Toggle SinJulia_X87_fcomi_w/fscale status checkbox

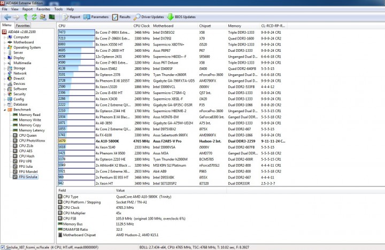click(x=3, y=247)
